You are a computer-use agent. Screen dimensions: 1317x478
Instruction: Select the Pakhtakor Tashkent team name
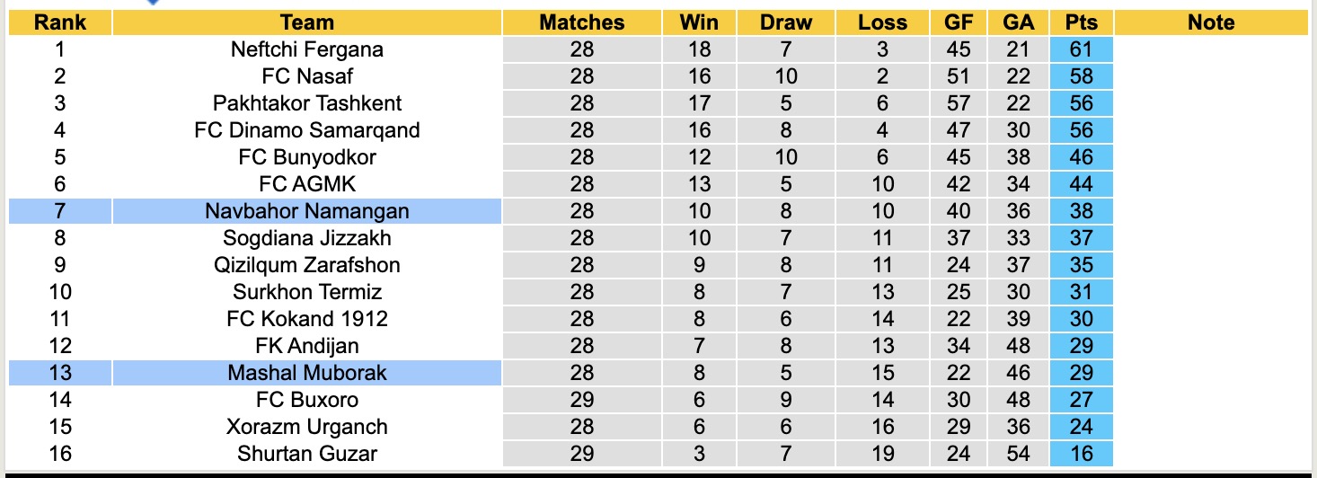(x=307, y=103)
